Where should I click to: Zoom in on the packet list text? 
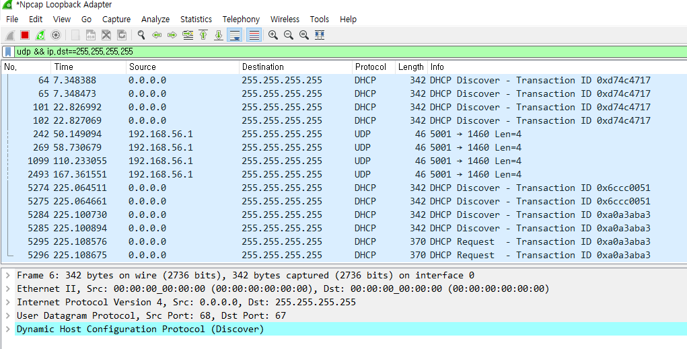[273, 35]
